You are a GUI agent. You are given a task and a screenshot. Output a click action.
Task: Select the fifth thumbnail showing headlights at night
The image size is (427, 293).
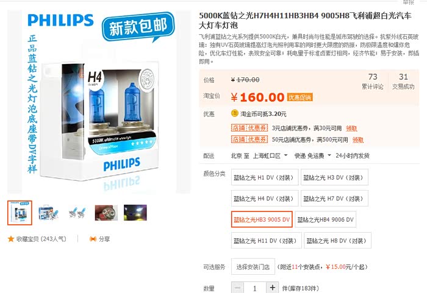pos(135,213)
